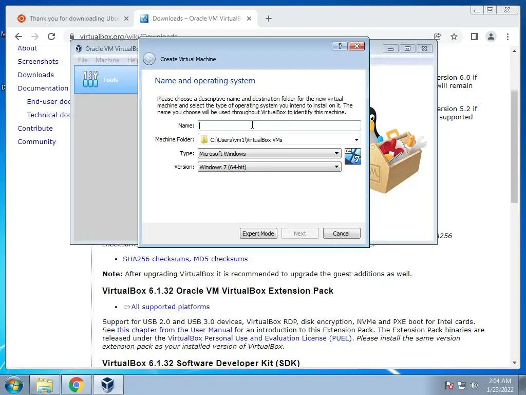Click the Action Center flag tray icon

[x=449, y=385]
